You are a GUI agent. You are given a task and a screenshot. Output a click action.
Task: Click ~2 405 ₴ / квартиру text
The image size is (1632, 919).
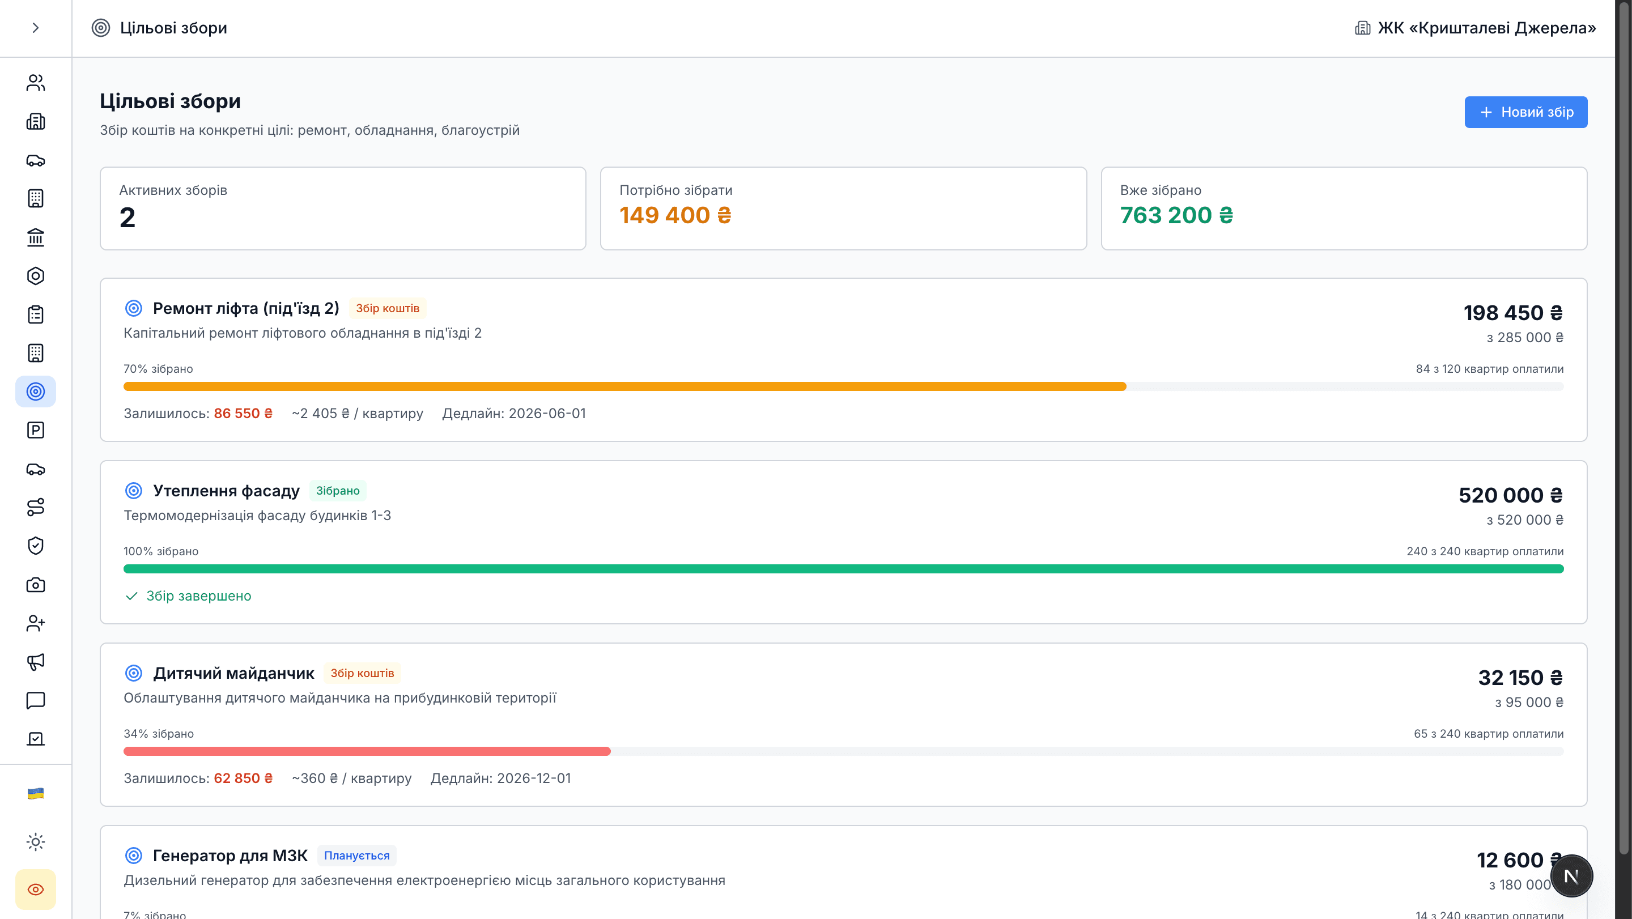(x=358, y=414)
